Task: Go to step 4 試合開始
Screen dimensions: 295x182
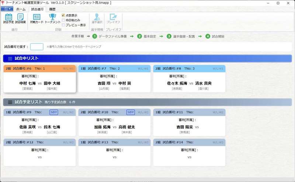Action: click(215, 36)
